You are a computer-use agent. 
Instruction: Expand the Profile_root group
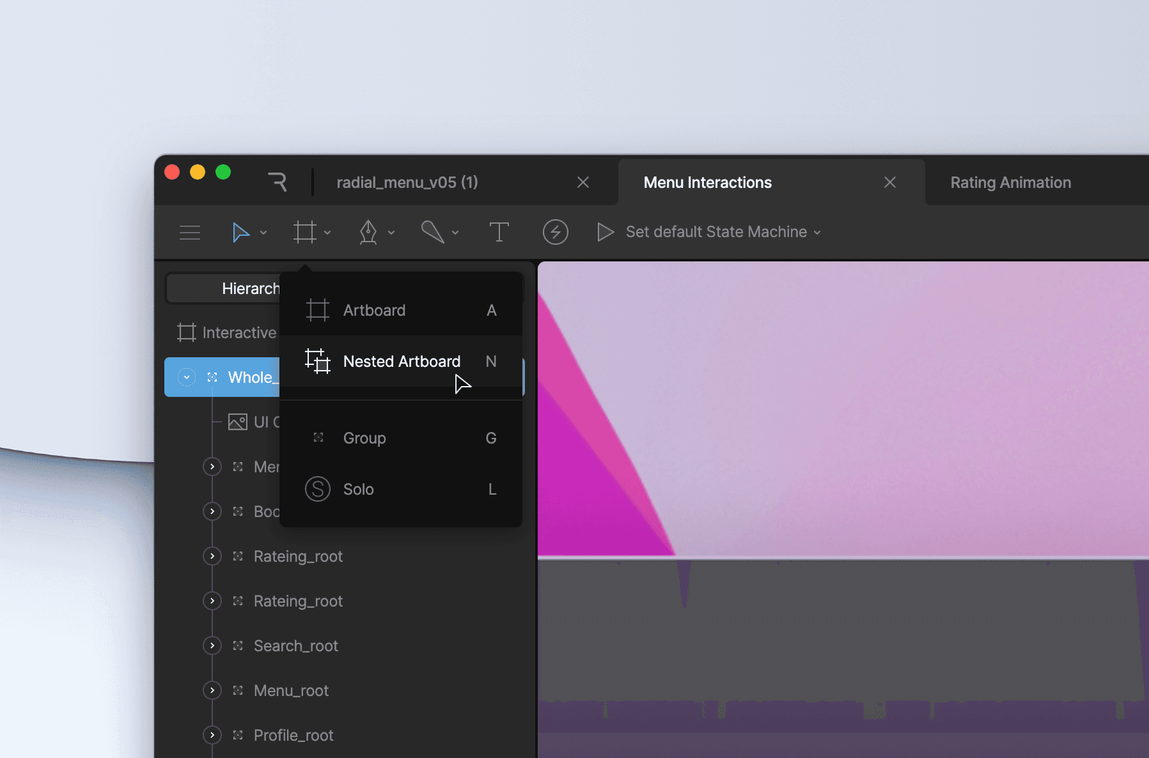coord(212,735)
